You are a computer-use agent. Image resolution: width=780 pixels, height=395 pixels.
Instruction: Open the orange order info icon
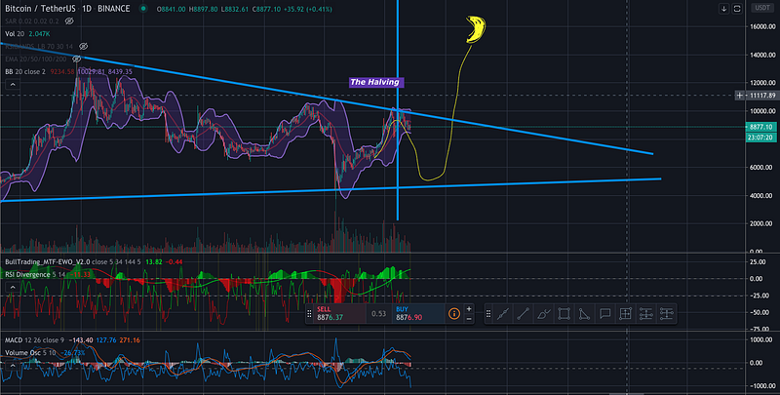pyautogui.click(x=453, y=313)
